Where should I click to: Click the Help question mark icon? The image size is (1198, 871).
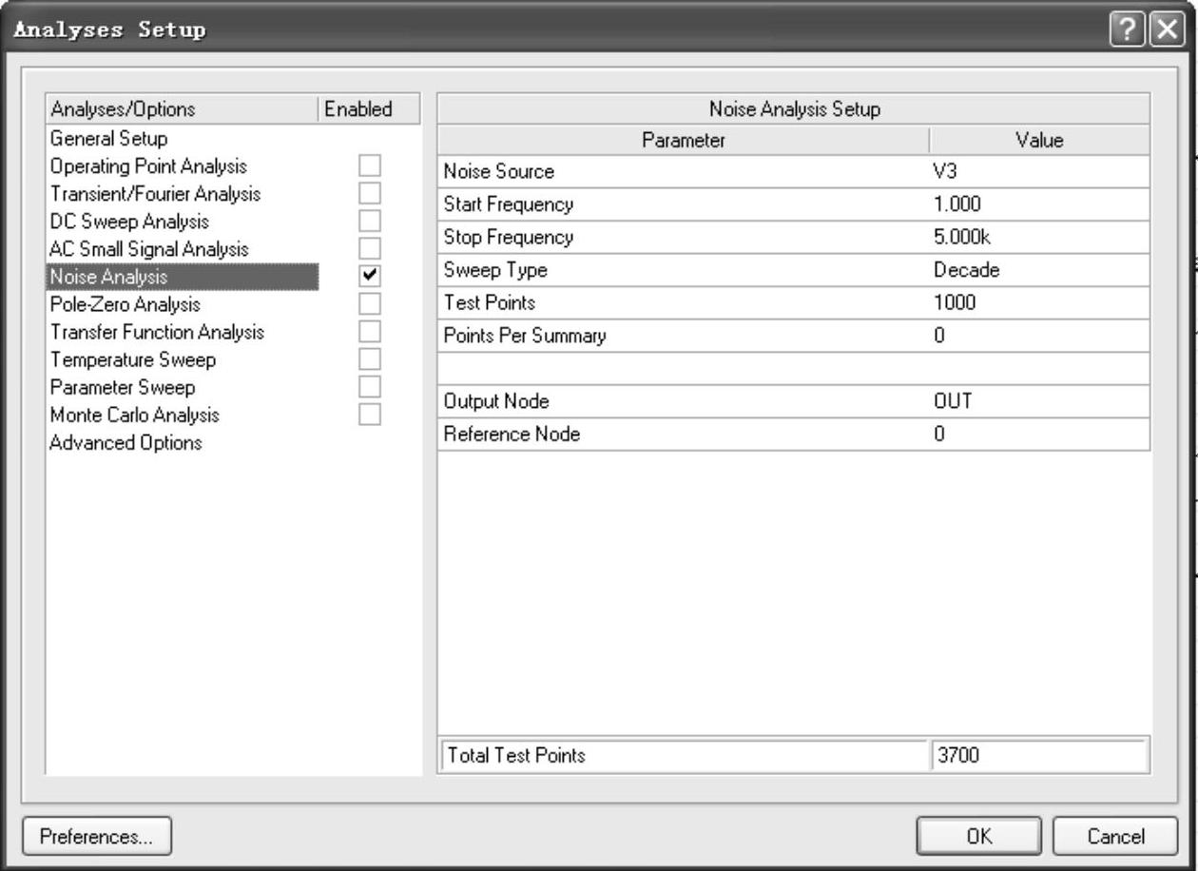(x=1128, y=29)
